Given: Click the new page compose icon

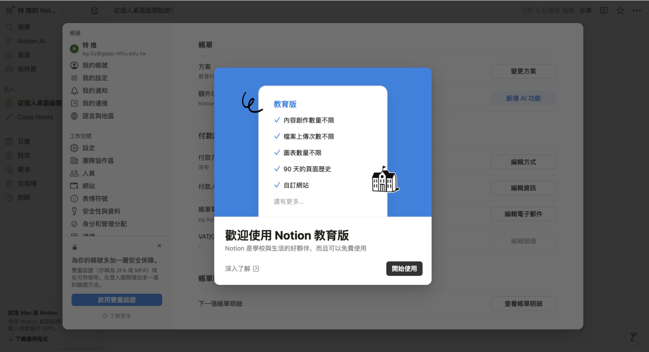Looking at the screenshot, I should [95, 11].
